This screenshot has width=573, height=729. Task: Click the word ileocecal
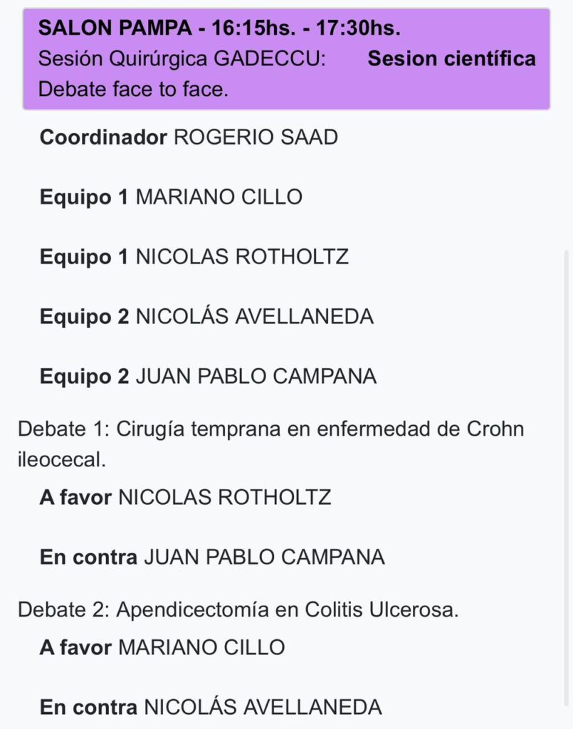tap(61, 460)
